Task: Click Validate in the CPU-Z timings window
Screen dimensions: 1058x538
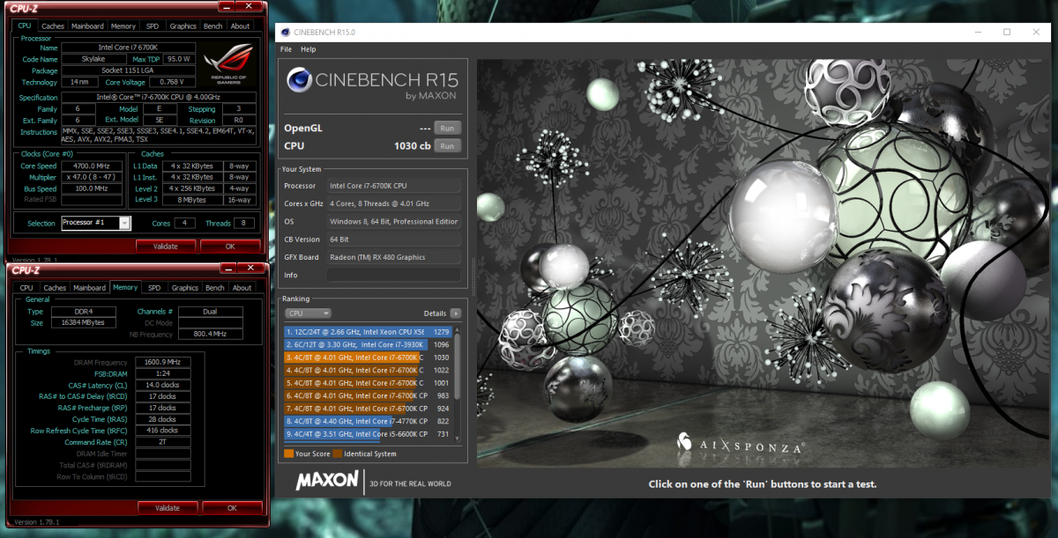Action: (x=168, y=508)
